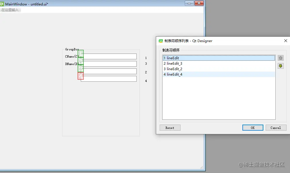Click the grey move-up arrow icon
Image resolution: width=290 pixels, height=173 pixels.
coord(281,58)
